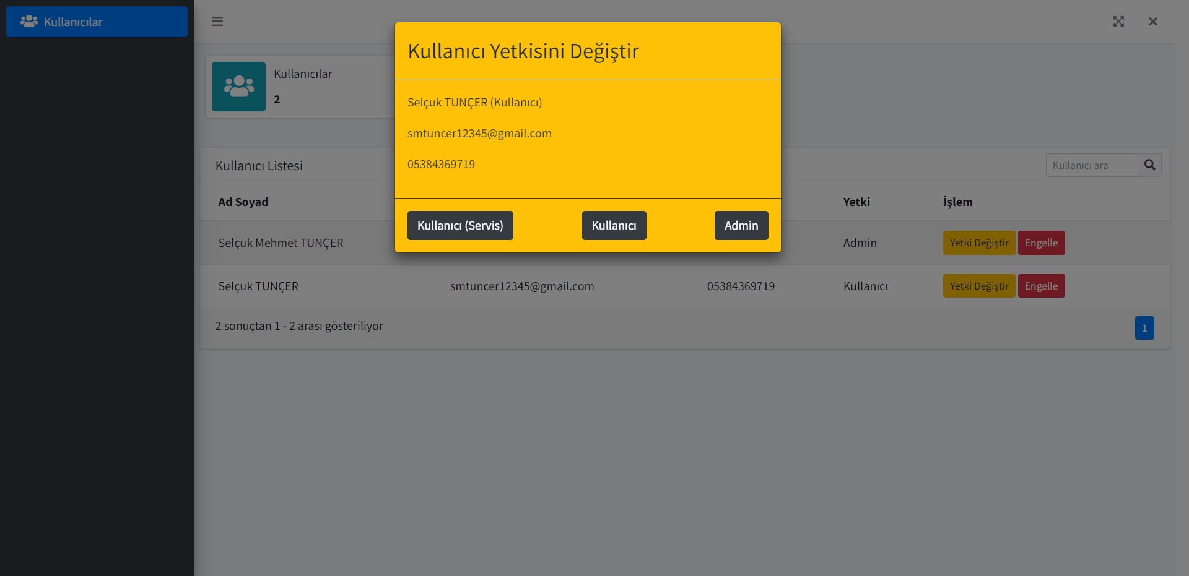Select the Kullanıcılar sidebar menu entry
The width and height of the screenshot is (1189, 576).
point(72,22)
